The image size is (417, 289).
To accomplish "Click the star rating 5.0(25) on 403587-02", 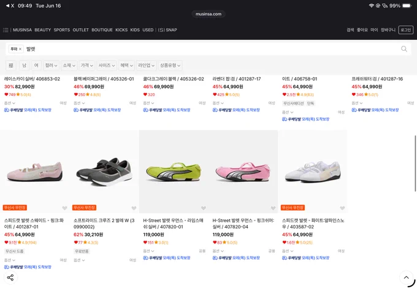I will click(x=305, y=242).
